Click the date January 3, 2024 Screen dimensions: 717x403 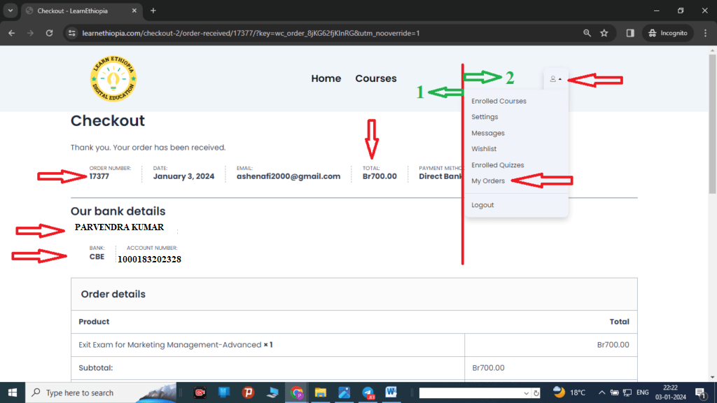pyautogui.click(x=183, y=176)
